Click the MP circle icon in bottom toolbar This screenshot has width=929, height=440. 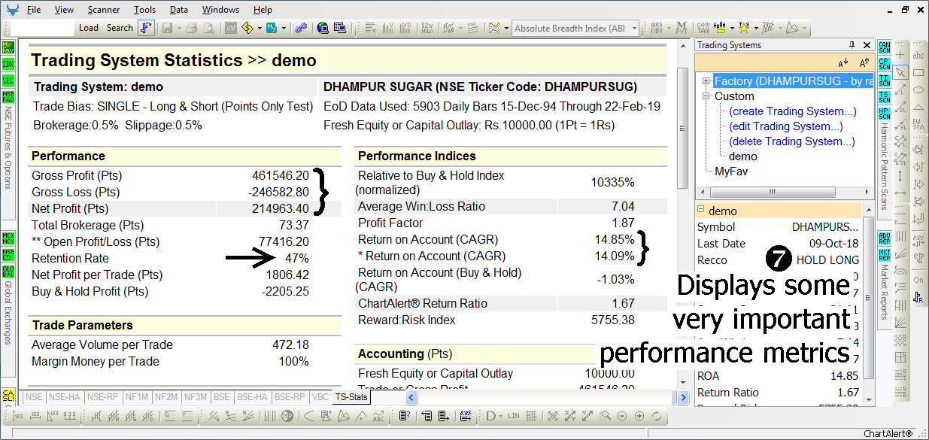click(287, 415)
